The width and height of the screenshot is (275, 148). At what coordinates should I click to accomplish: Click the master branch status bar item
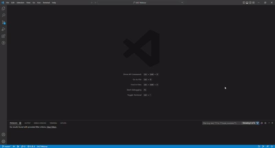tap(6, 146)
